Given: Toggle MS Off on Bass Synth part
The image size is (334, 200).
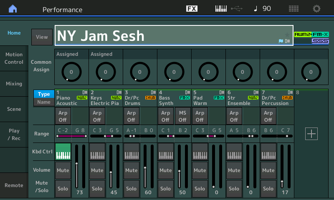Looking at the screenshot, I should tap(182, 116).
